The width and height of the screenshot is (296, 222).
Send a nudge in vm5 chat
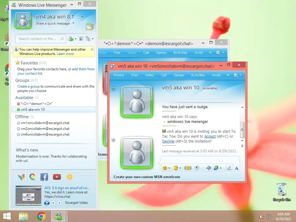(188, 168)
